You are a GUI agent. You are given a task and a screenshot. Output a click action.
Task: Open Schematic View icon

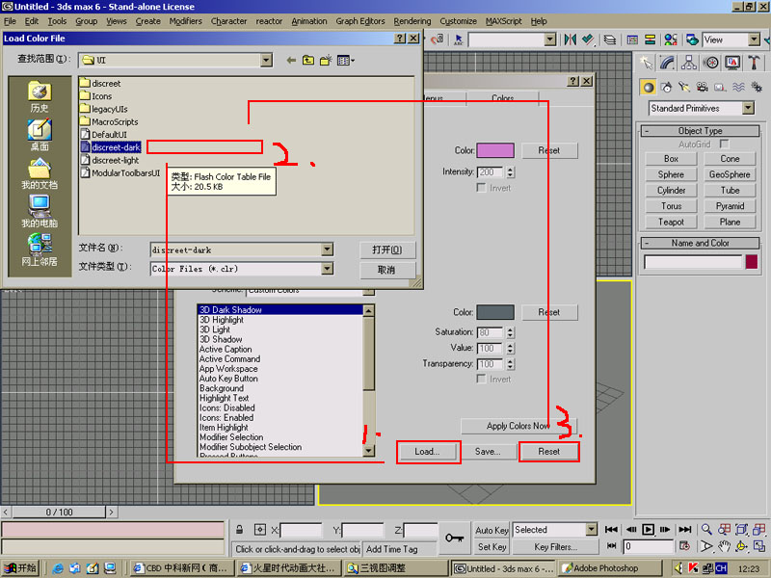click(x=650, y=39)
